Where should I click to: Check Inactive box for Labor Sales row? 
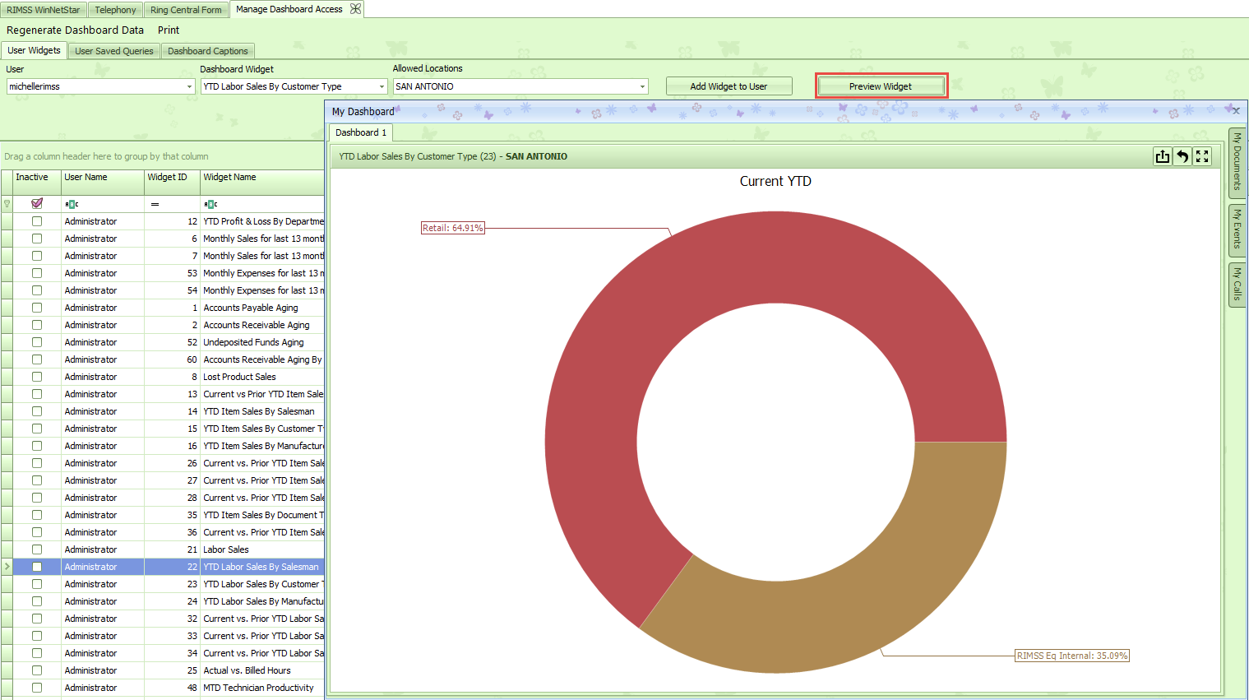(x=37, y=549)
